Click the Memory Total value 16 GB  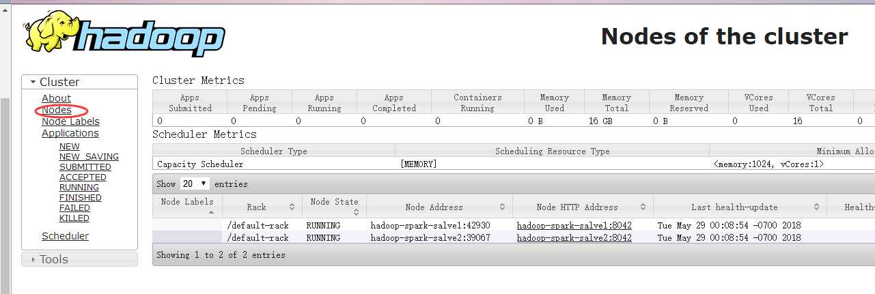[602, 121]
